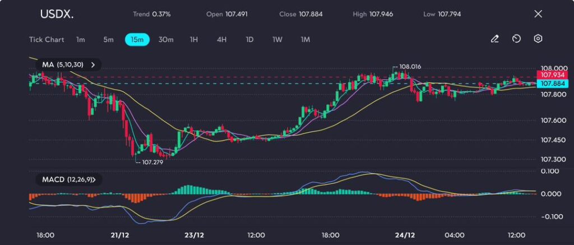Open chart settings hexagon icon
The width and height of the screenshot is (574, 245).
pyautogui.click(x=538, y=39)
